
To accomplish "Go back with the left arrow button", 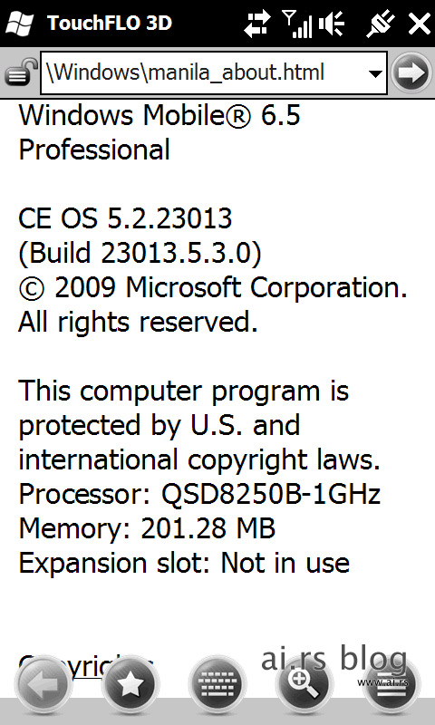I will [x=43, y=684].
